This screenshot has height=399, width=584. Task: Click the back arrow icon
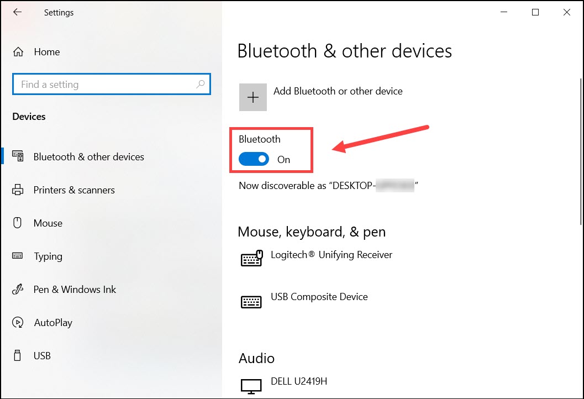click(17, 12)
